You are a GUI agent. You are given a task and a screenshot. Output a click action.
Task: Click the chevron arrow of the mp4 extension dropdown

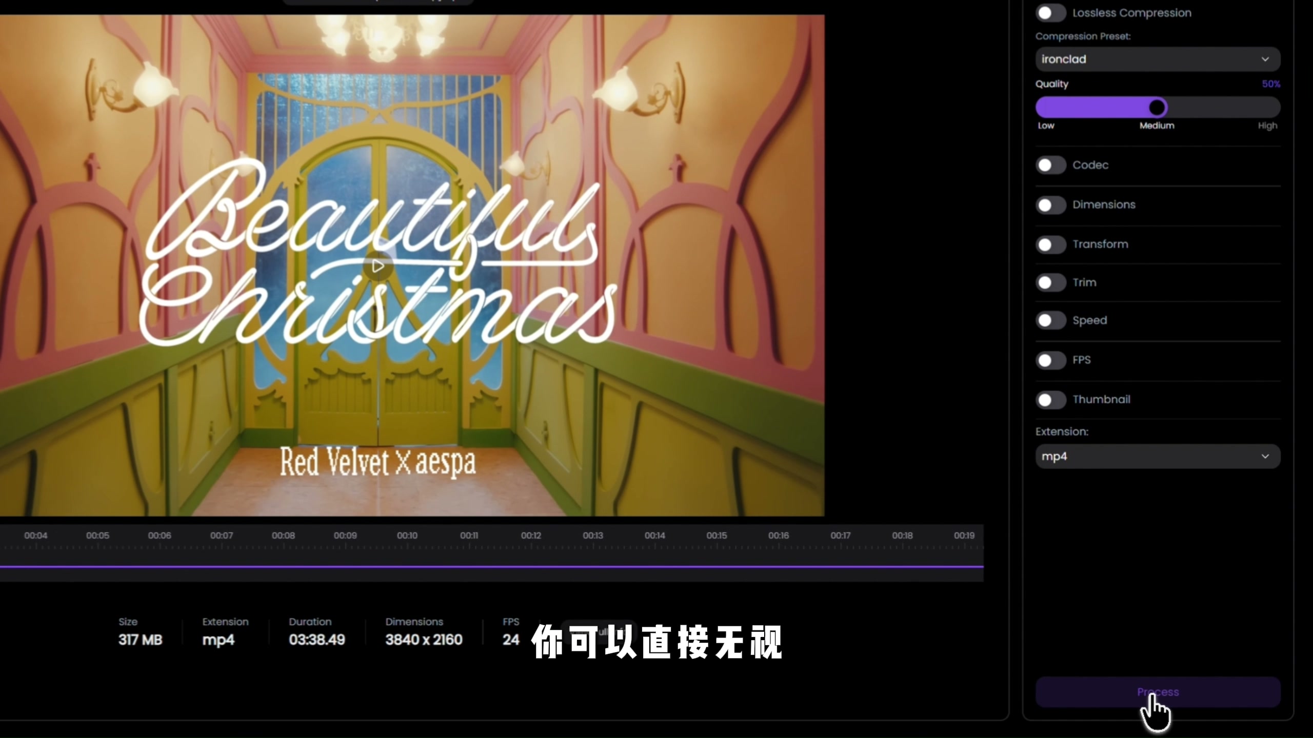(1265, 456)
